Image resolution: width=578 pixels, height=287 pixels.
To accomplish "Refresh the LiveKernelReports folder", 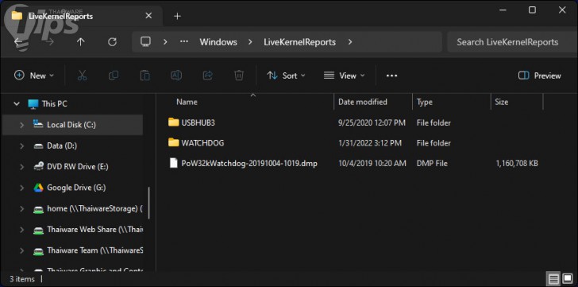I will click(112, 42).
